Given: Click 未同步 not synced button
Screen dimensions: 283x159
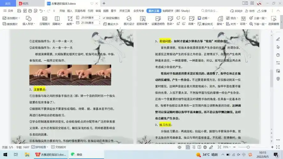Looking at the screenshot, I should point(236,11).
